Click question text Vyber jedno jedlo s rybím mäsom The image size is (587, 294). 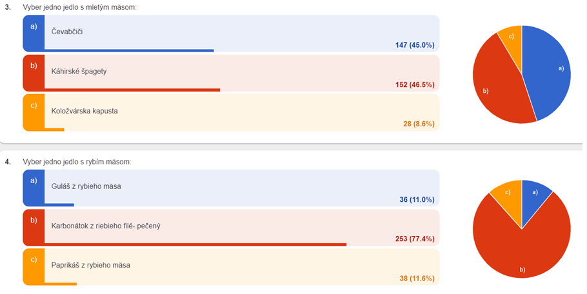coord(77,162)
